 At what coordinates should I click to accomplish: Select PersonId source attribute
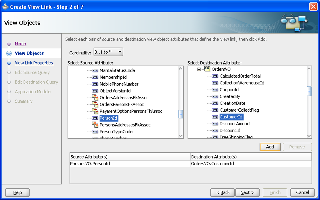pyautogui.click(x=109, y=118)
